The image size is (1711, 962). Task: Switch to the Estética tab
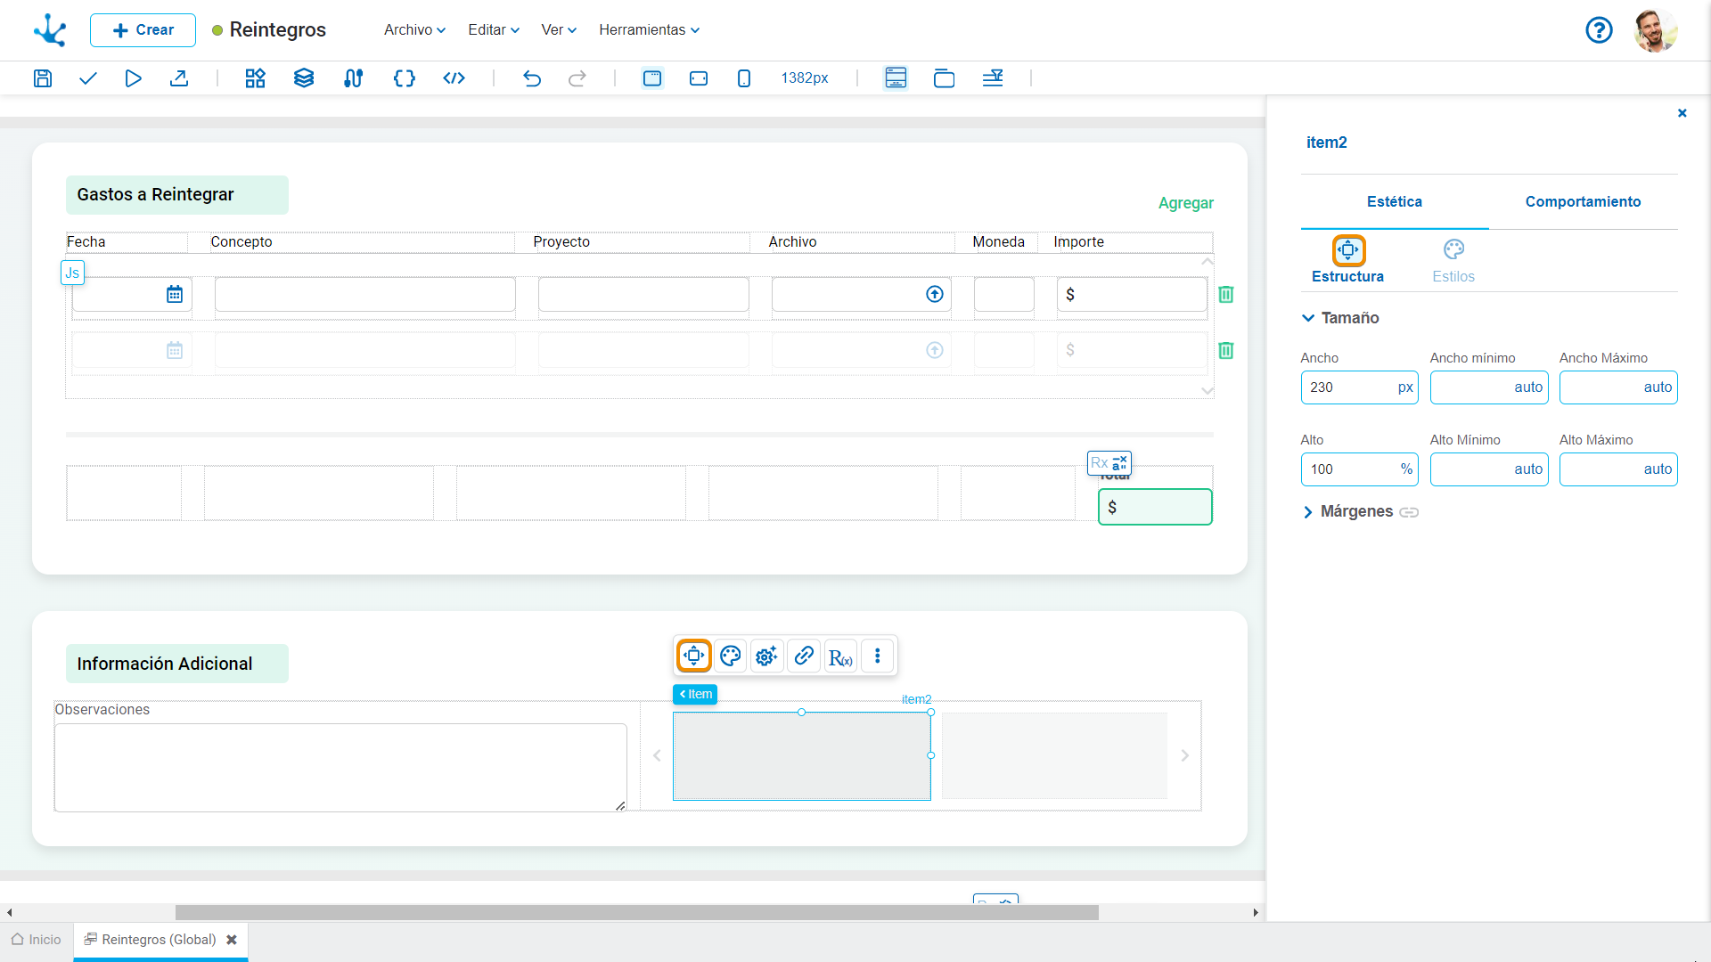pyautogui.click(x=1395, y=202)
